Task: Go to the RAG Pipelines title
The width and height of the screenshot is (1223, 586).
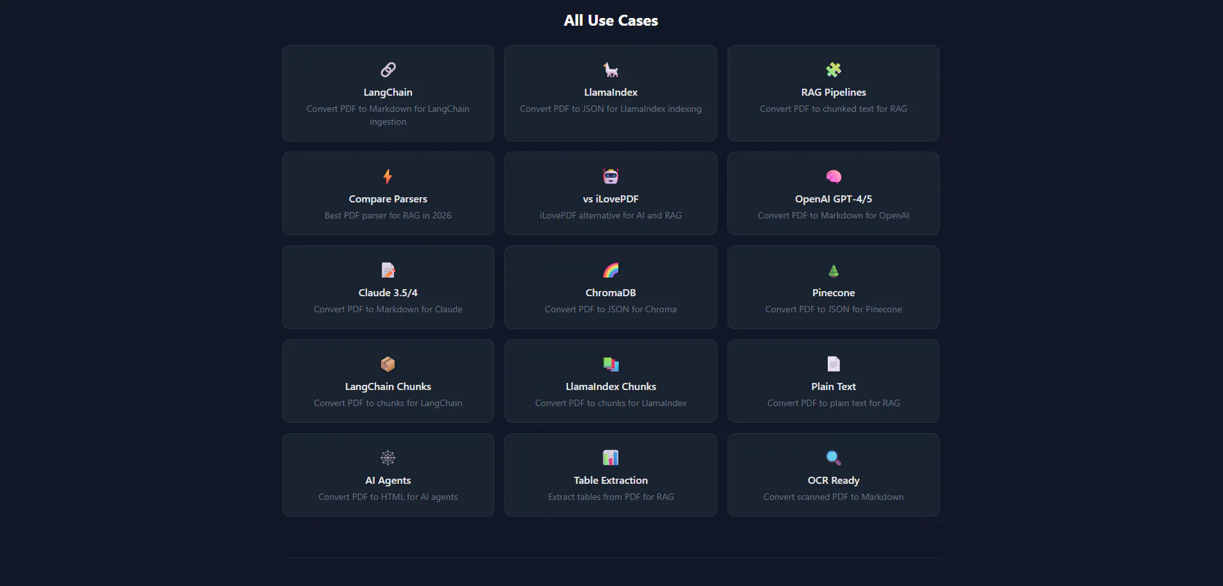Action: coord(834,93)
